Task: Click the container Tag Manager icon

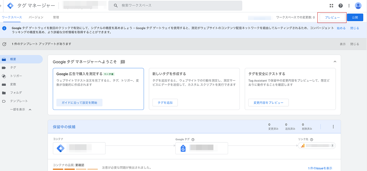Action: pos(61,148)
